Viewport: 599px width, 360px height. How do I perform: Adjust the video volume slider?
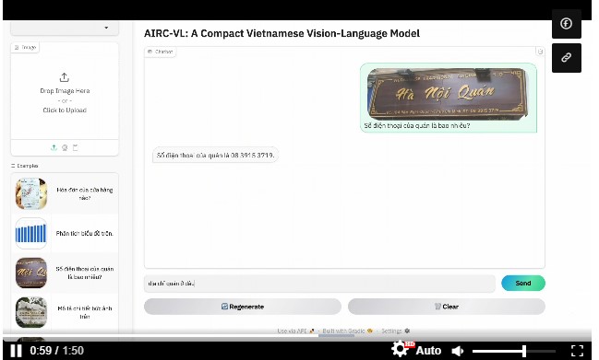514,351
